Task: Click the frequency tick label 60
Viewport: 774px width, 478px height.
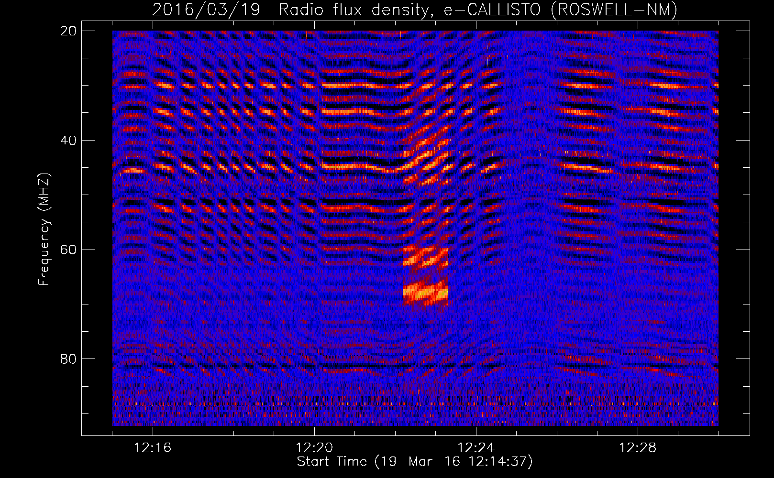Action: [x=68, y=250]
